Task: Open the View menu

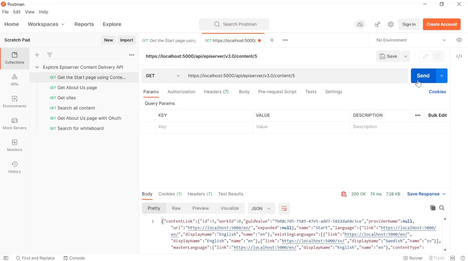Action: (x=30, y=12)
